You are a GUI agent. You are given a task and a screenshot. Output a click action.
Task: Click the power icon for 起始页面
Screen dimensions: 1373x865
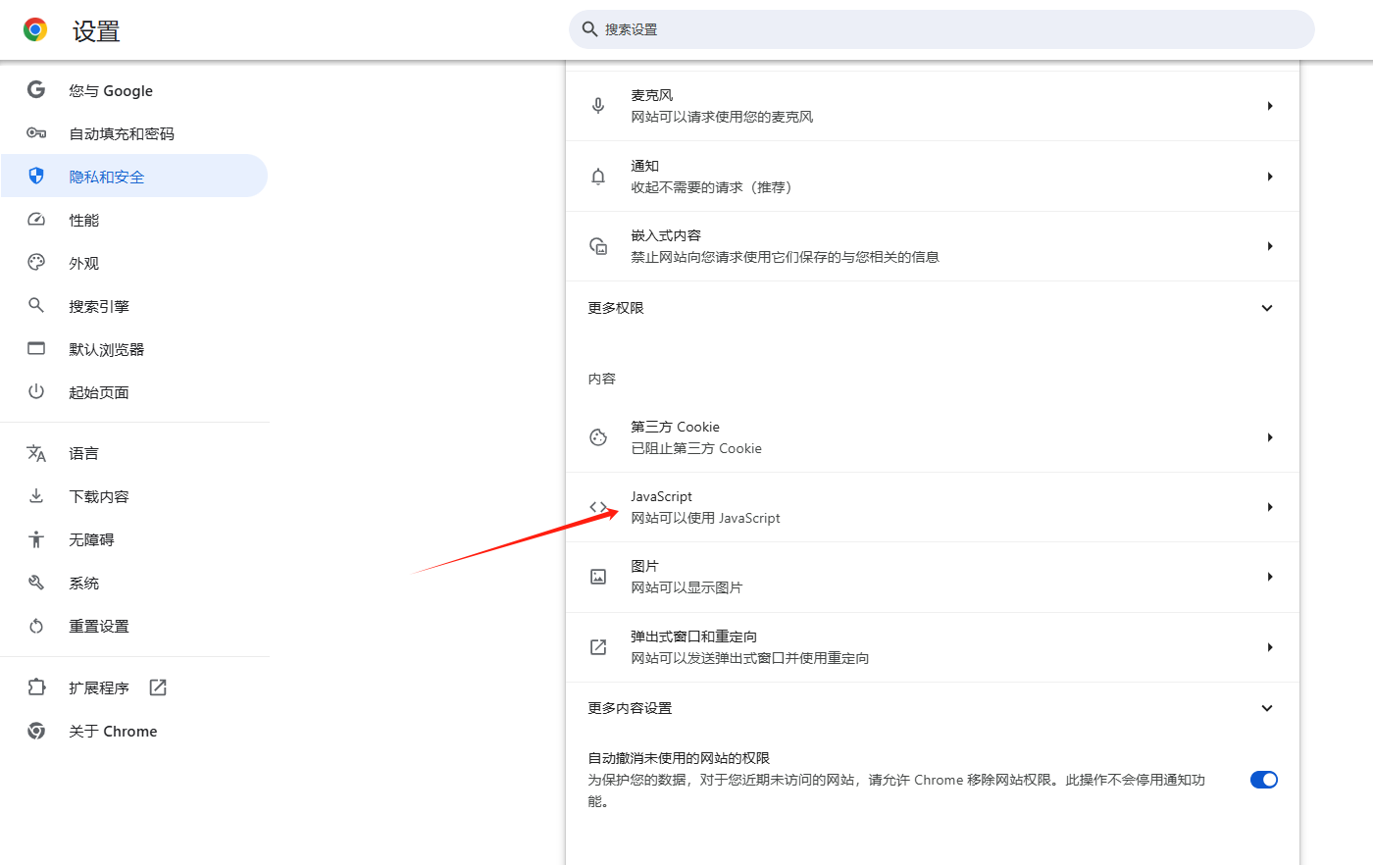click(36, 391)
